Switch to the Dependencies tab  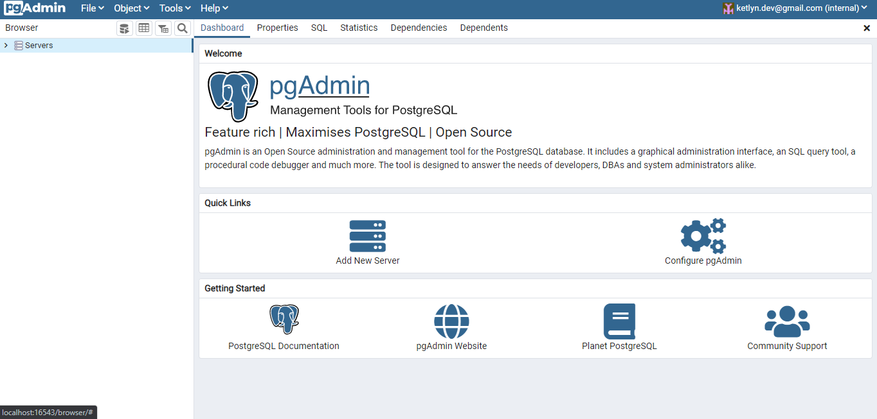click(x=419, y=28)
